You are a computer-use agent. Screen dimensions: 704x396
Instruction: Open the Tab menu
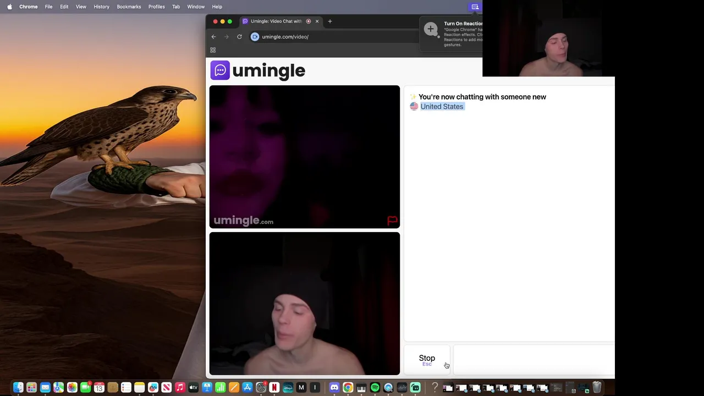coord(176,7)
